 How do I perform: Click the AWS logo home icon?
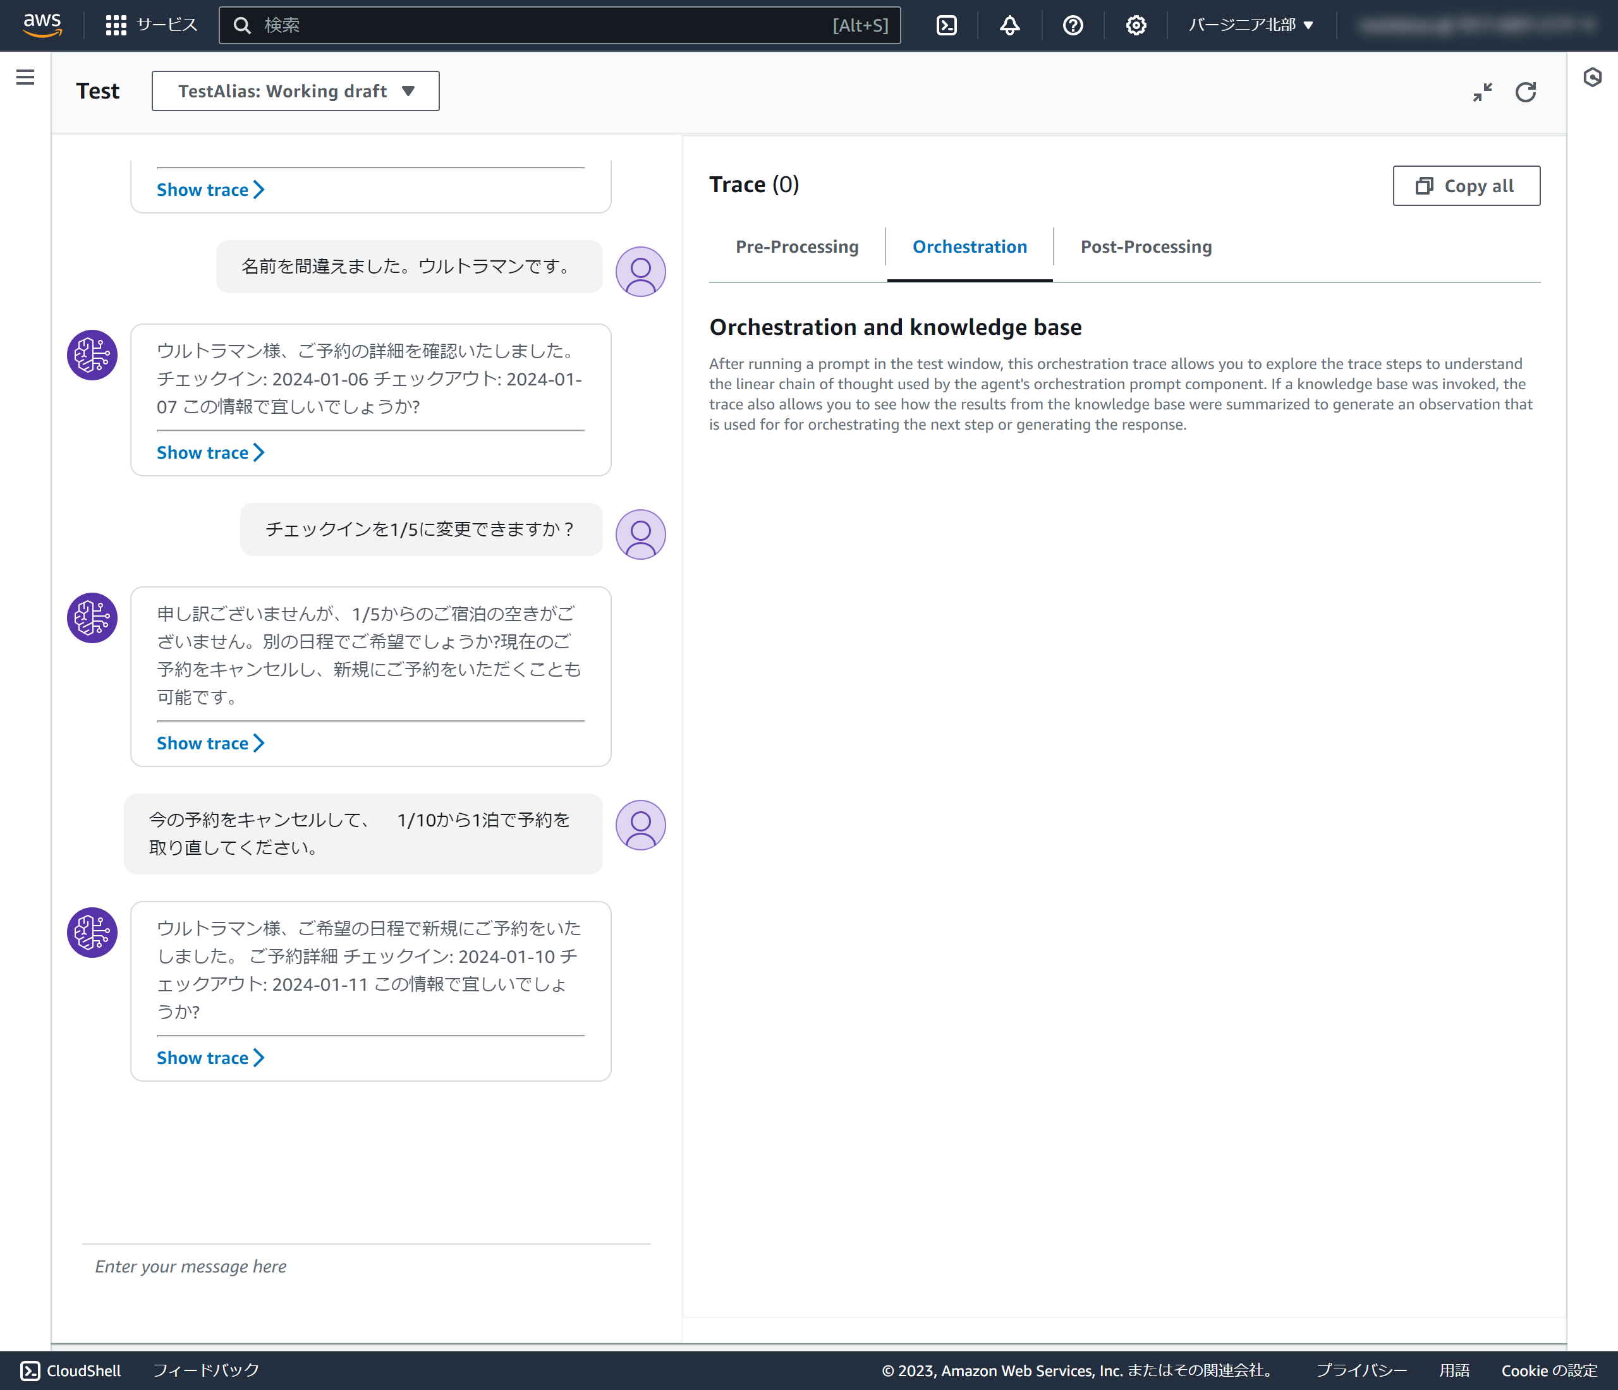coord(42,25)
